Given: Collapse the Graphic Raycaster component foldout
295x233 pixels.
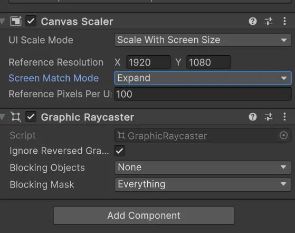Looking at the screenshot, I should (x=2, y=117).
